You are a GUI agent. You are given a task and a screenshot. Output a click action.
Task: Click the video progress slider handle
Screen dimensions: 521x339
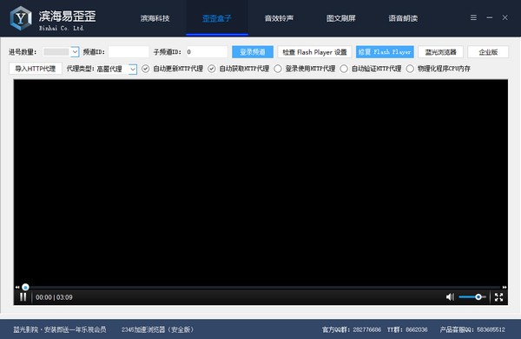pyautogui.click(x=25, y=287)
